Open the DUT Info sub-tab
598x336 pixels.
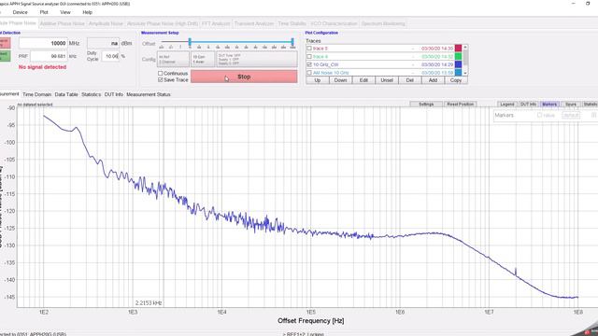[114, 94]
